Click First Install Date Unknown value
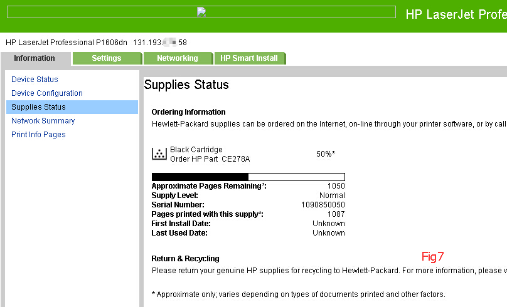 pyautogui.click(x=329, y=224)
